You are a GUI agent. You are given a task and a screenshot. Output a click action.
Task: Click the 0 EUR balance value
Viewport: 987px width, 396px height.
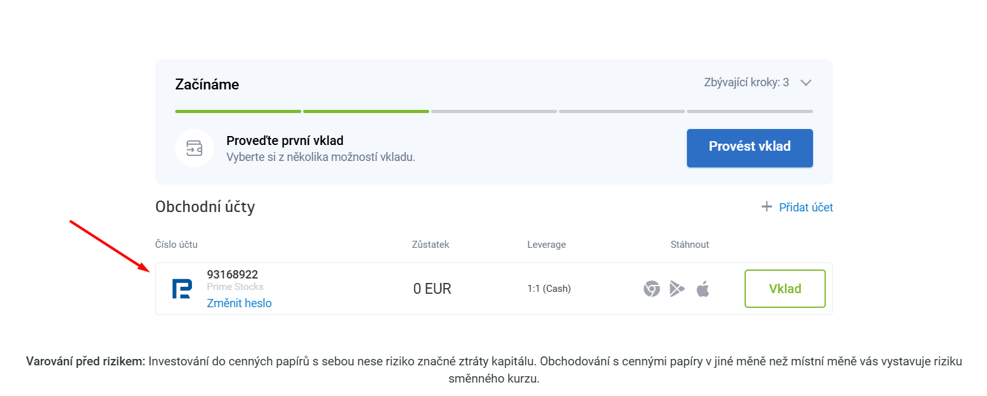click(432, 289)
